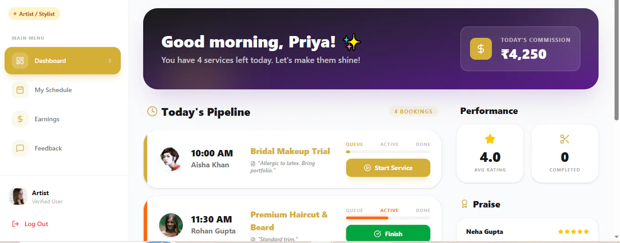This screenshot has height=243, width=620.
Task: Click the star icon above AVG RATING
Action: click(x=490, y=139)
